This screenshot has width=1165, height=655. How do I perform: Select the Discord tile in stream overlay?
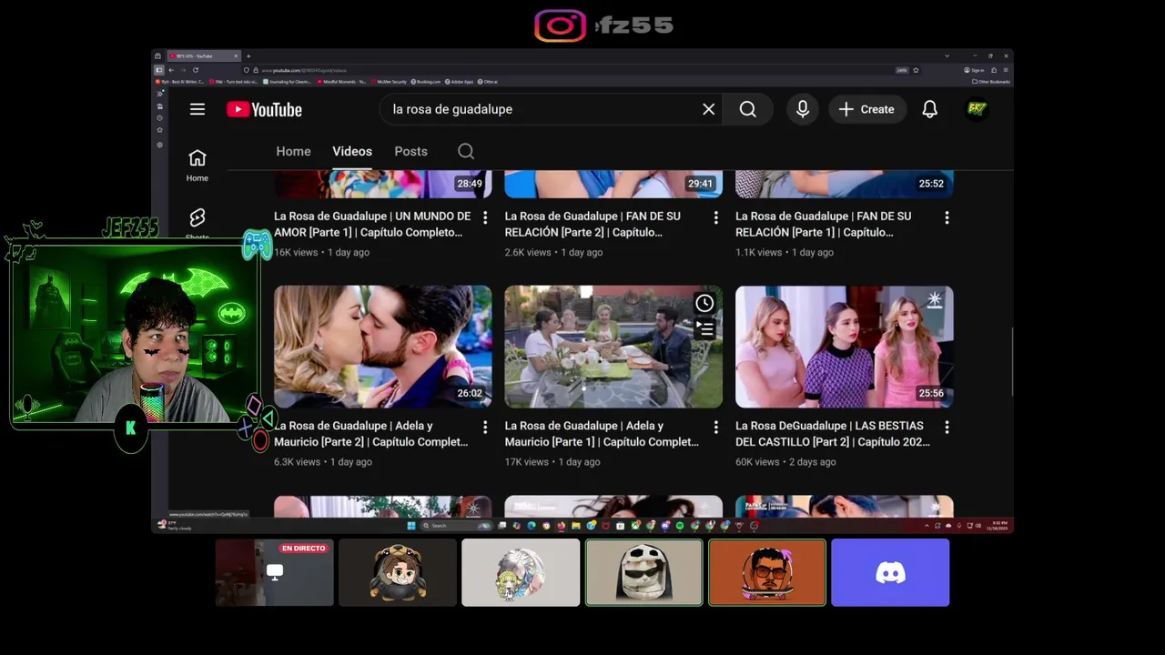[x=890, y=572]
